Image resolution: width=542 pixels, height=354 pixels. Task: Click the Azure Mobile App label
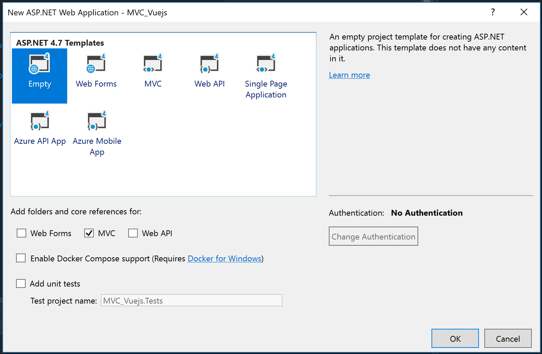coord(97,147)
